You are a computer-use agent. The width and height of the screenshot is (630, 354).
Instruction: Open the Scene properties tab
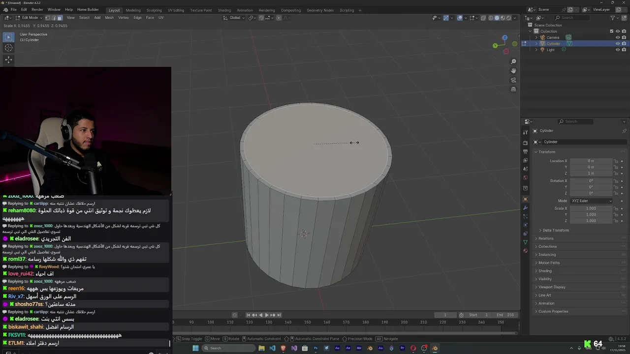(x=525, y=169)
